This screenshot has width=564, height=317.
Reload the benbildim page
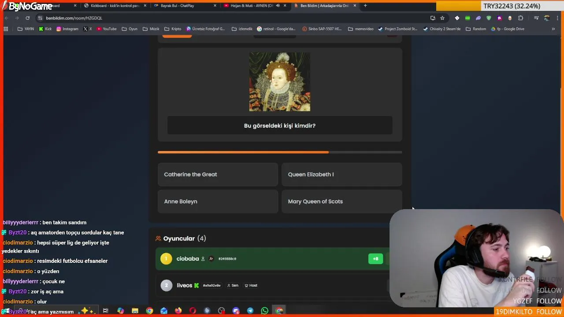(27, 18)
